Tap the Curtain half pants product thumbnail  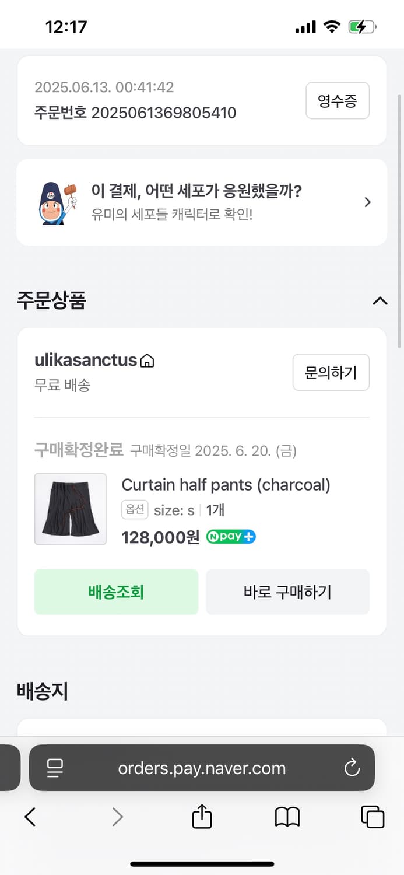[x=70, y=509]
